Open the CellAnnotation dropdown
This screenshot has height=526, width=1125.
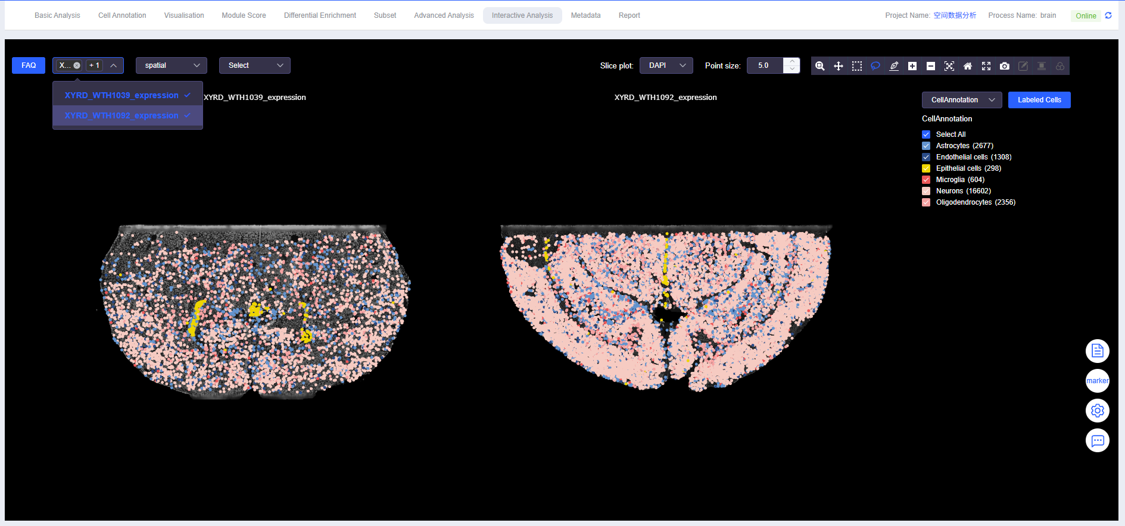pos(962,100)
